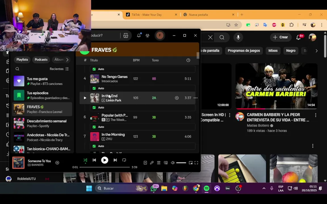Open Descubrimiento semanal playlist

click(42, 123)
